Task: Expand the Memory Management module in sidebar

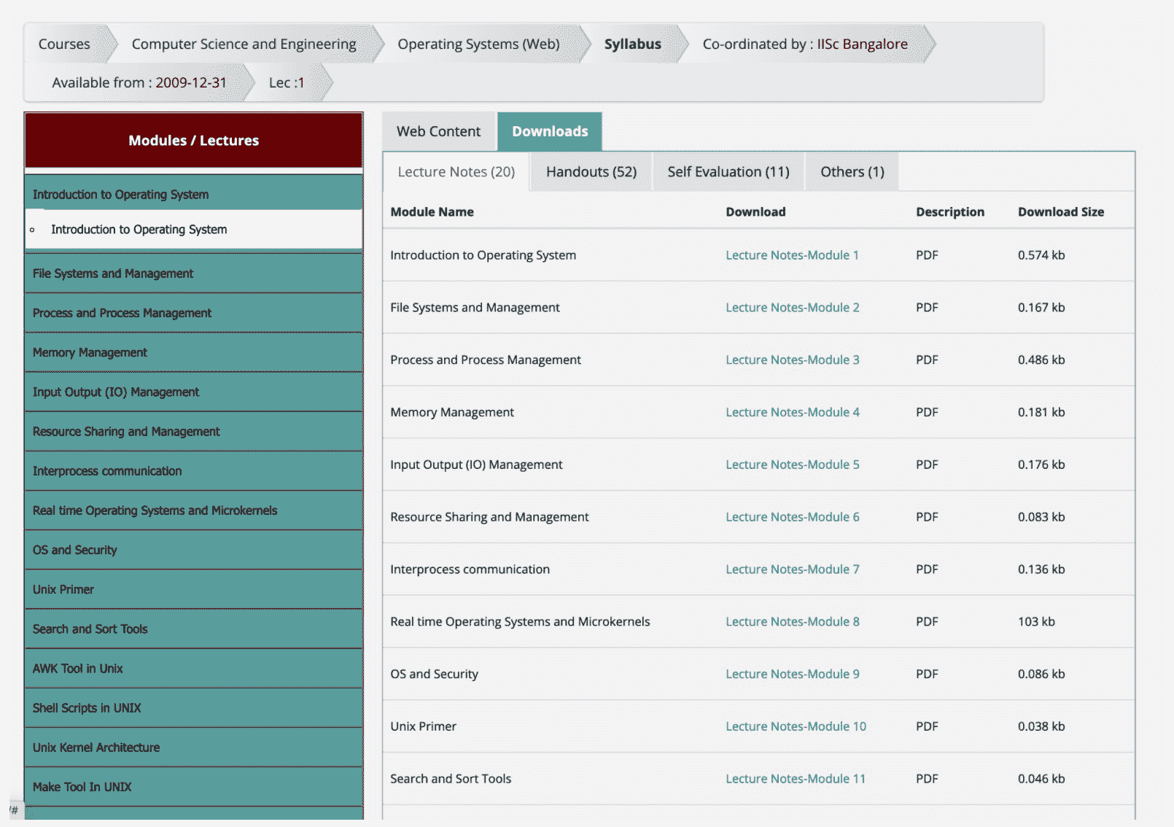Action: click(x=90, y=353)
